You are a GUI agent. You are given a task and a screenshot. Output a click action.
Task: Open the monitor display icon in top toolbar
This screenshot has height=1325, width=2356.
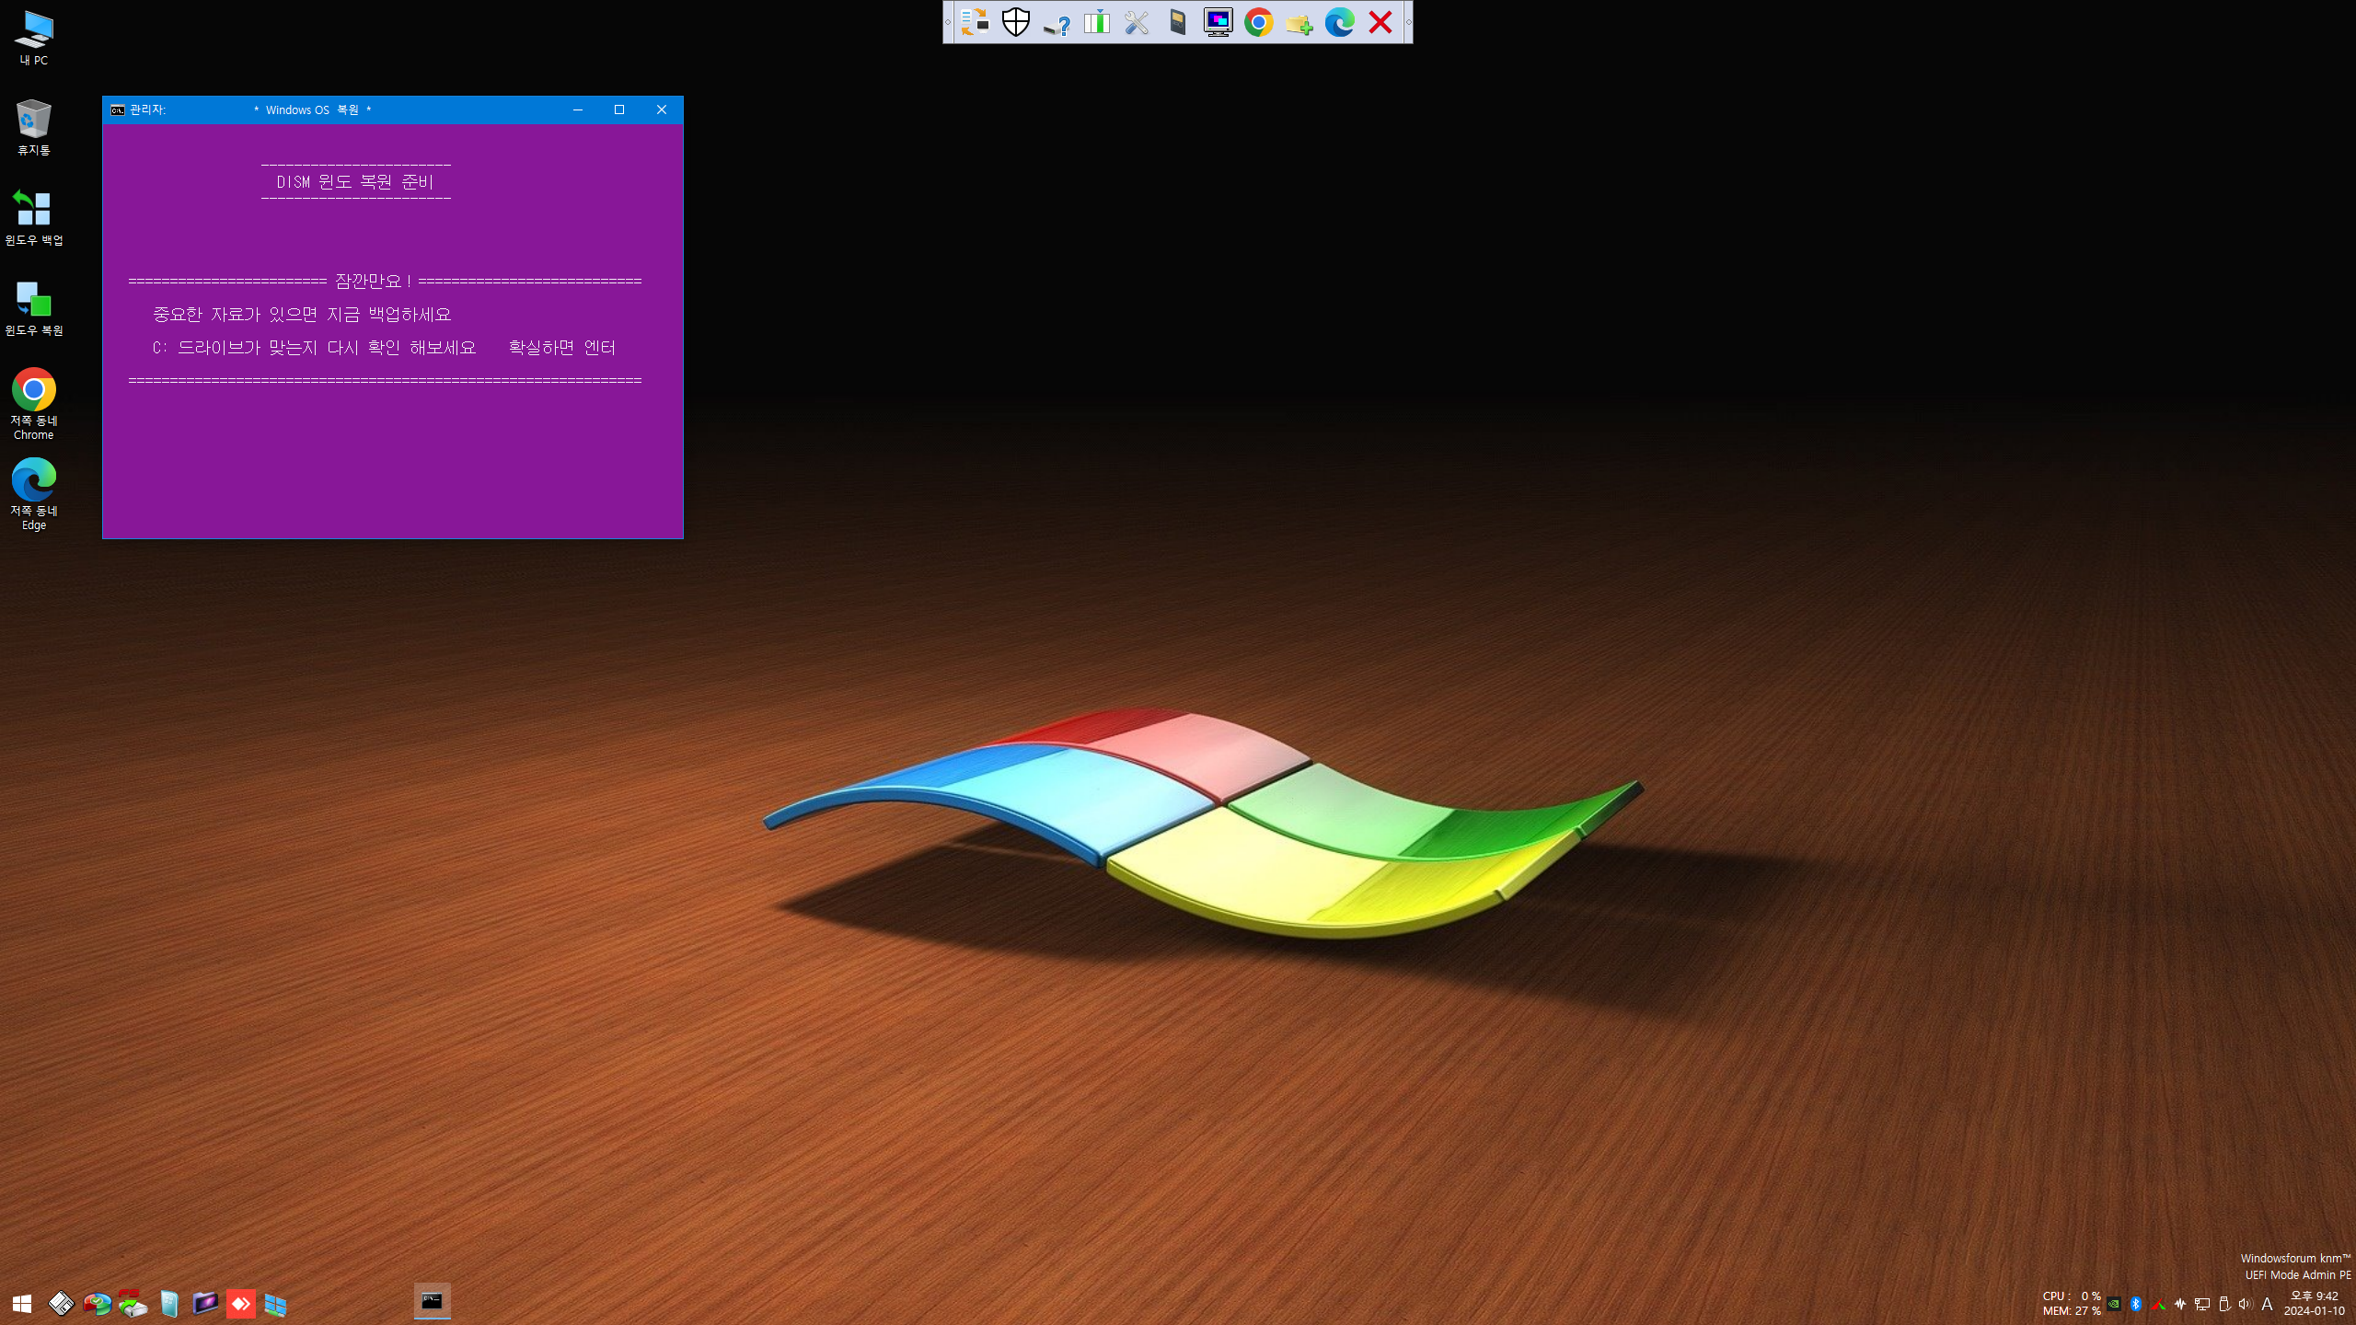pyautogui.click(x=1218, y=22)
